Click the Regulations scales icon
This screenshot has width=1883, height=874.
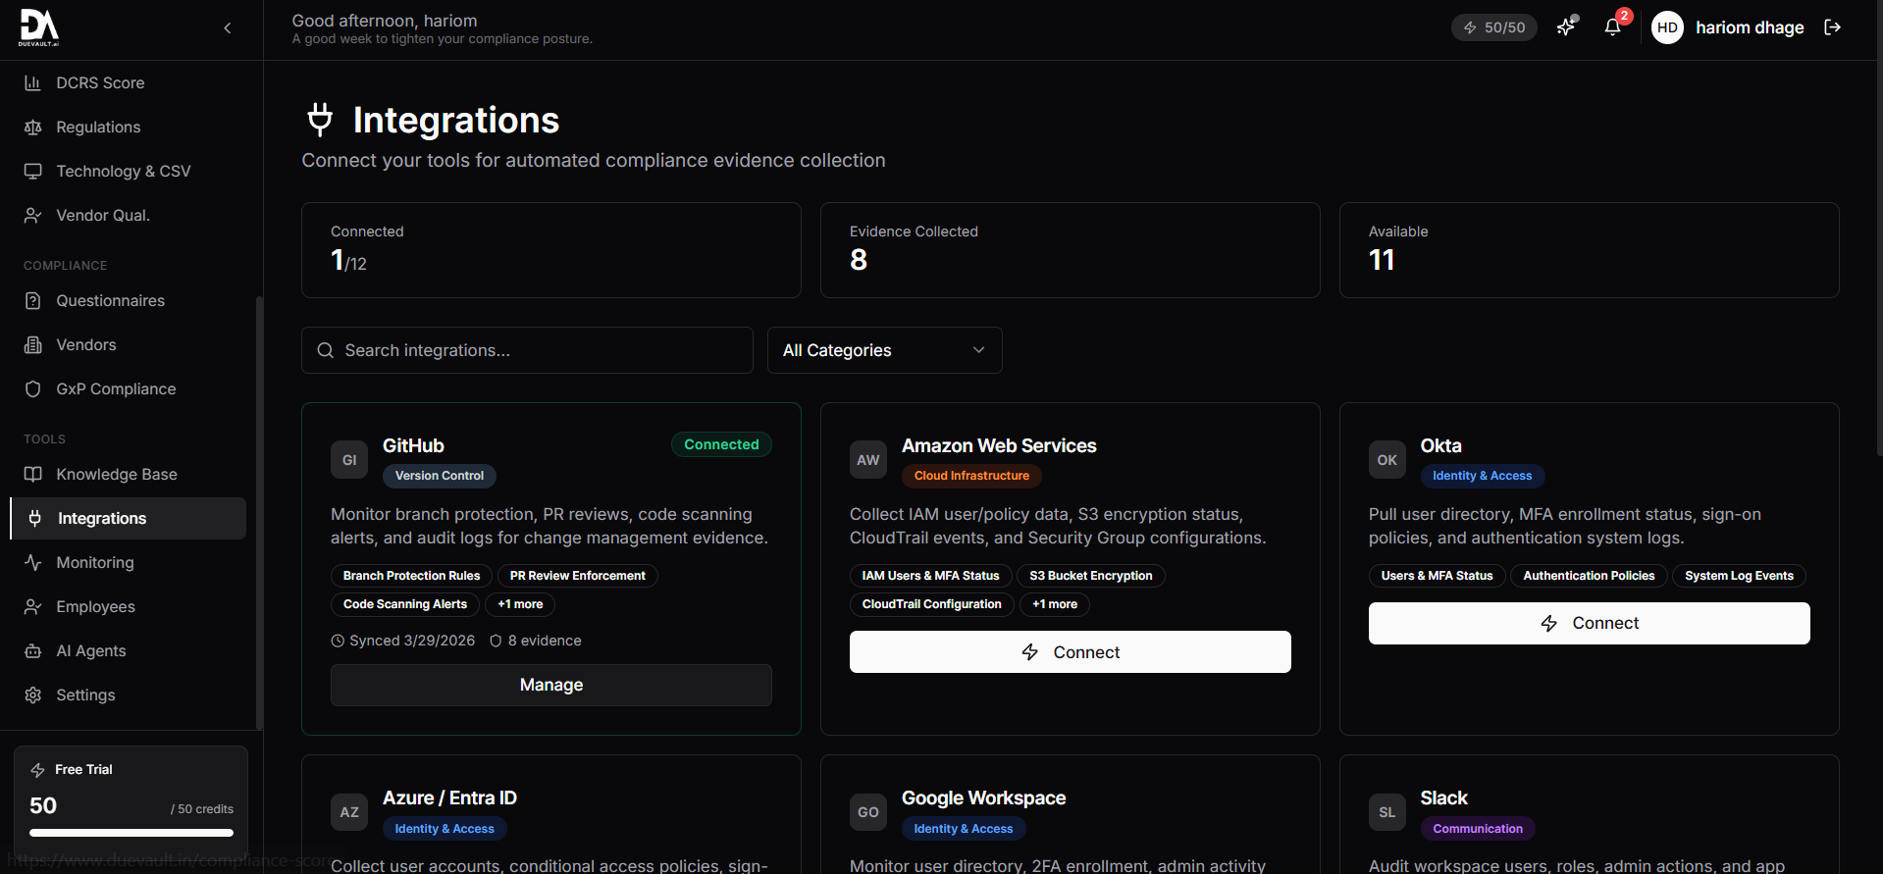point(33,128)
